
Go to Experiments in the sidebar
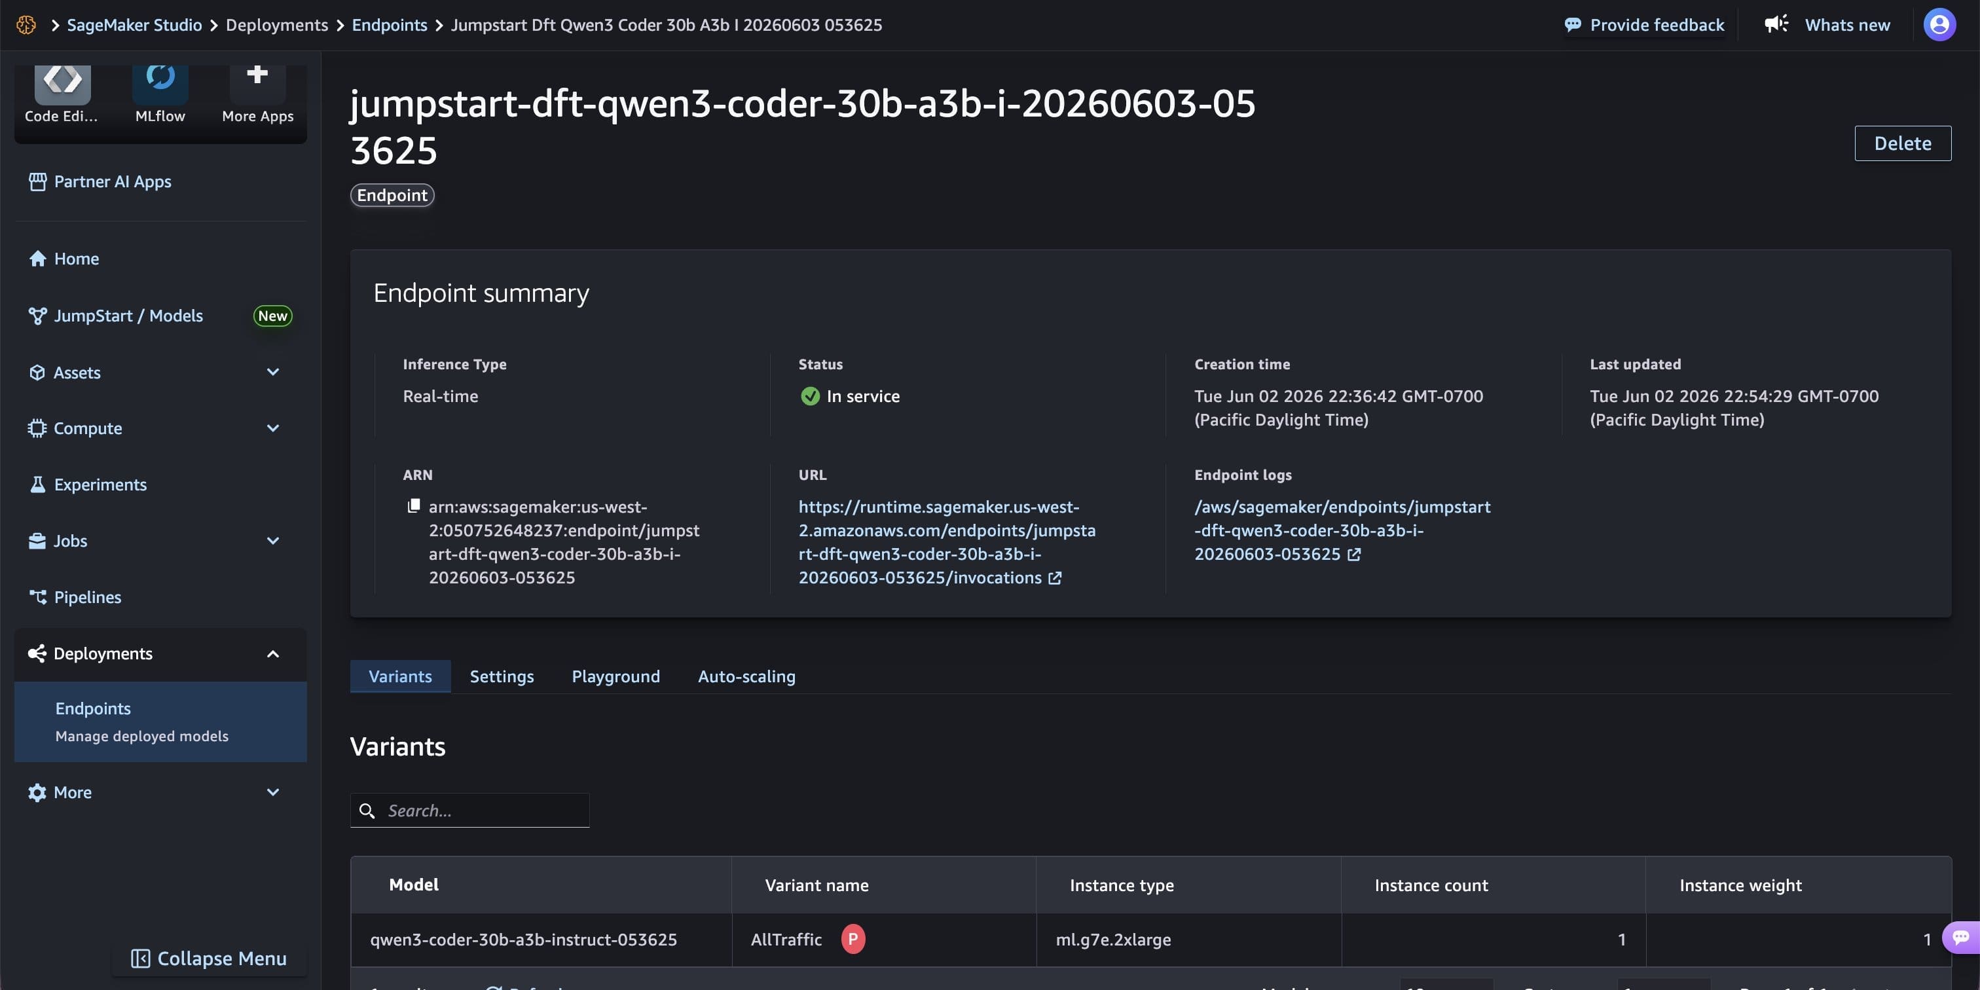coord(100,485)
